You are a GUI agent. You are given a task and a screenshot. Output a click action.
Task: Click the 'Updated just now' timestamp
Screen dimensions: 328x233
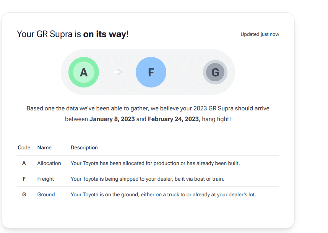tap(260, 34)
